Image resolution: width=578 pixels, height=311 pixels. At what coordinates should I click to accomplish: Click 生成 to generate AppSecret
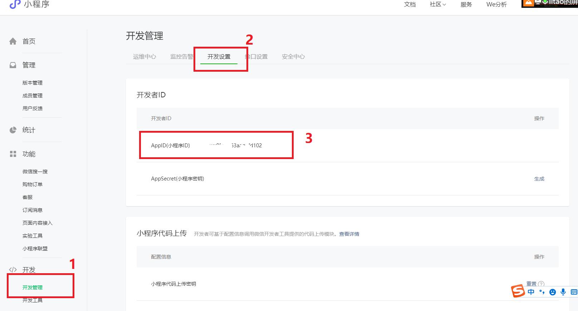point(539,179)
